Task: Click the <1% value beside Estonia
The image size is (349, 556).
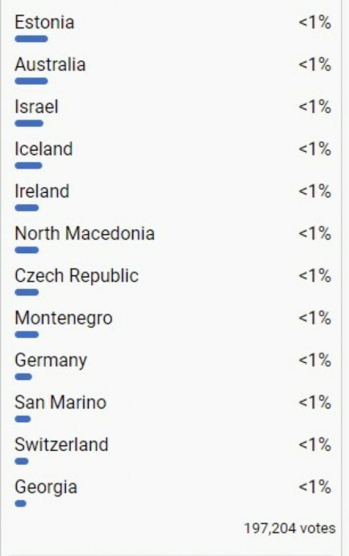Action: [x=315, y=22]
